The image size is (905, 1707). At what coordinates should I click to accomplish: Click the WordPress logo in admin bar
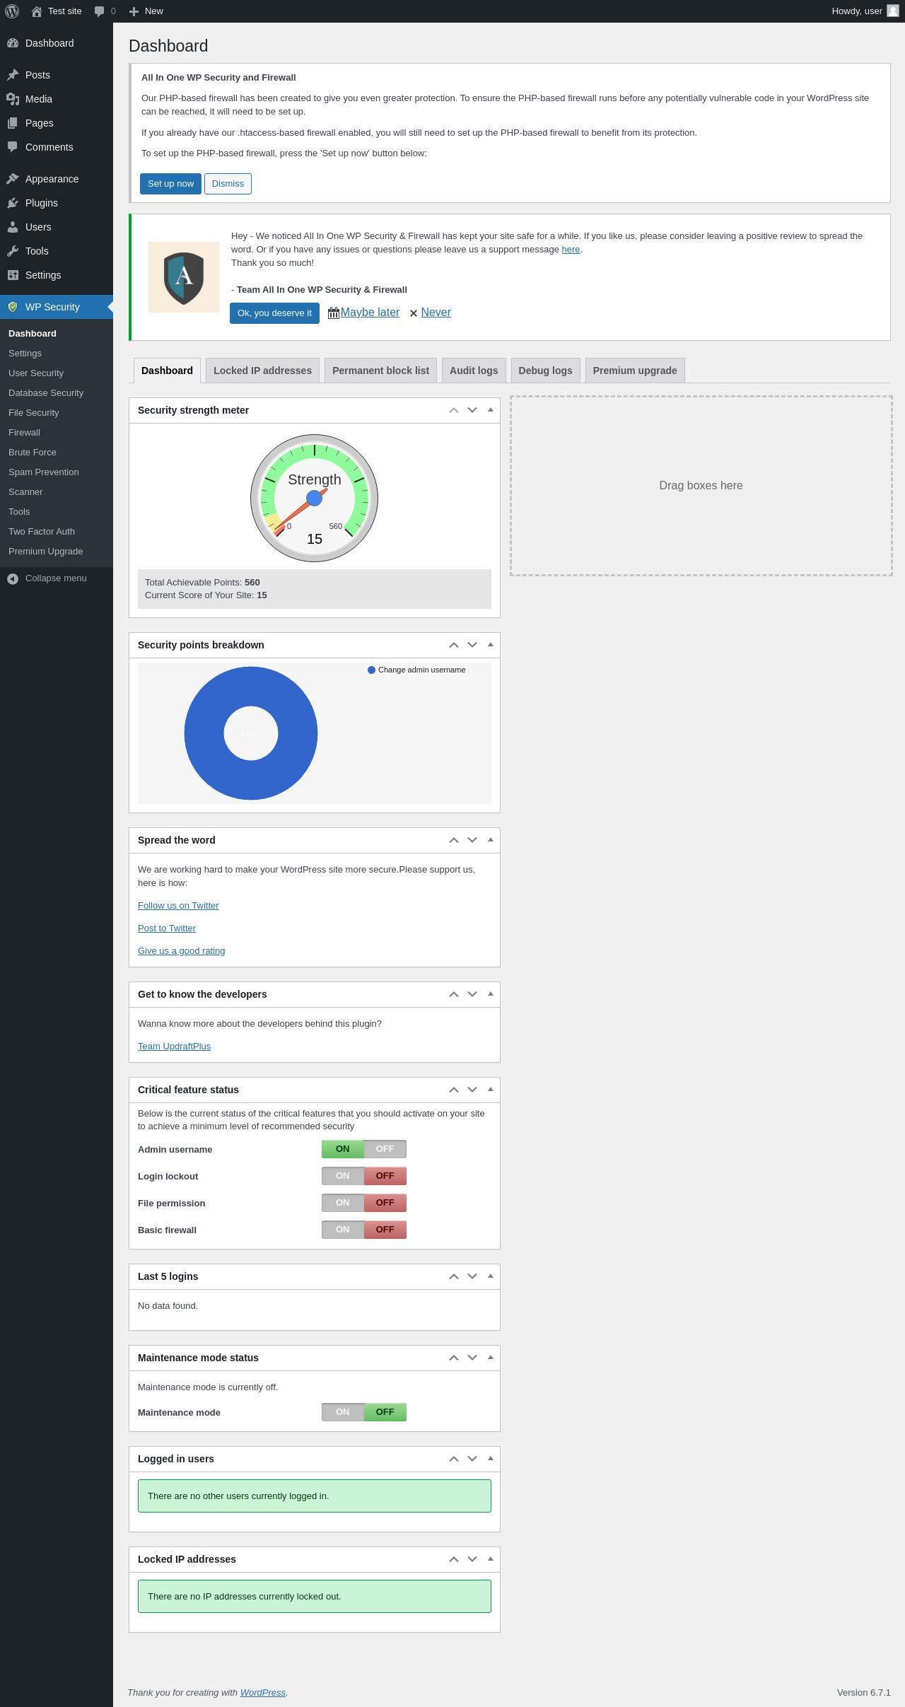pyautogui.click(x=12, y=11)
